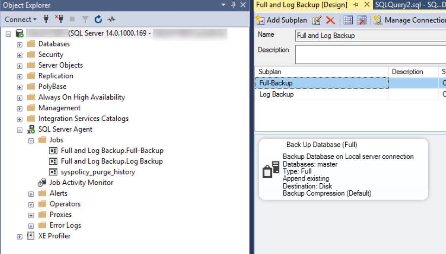Open Job Activity Monitor
This screenshot has height=254, width=446.
(81, 183)
